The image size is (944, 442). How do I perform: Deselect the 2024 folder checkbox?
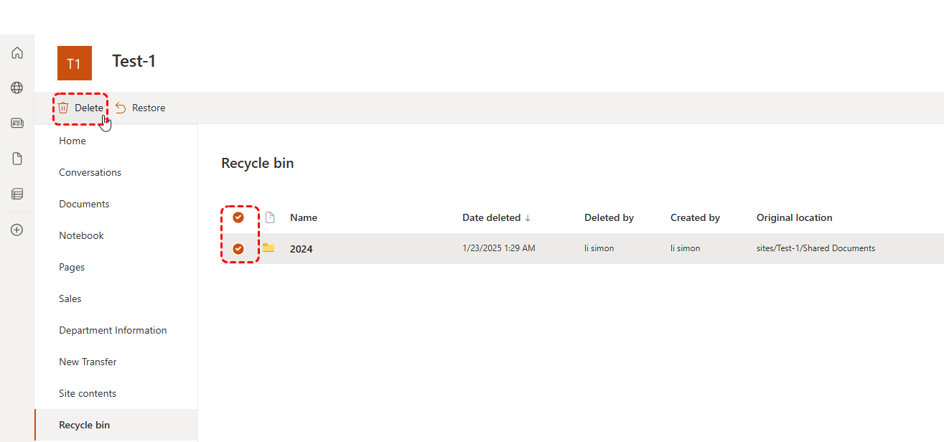coord(238,249)
